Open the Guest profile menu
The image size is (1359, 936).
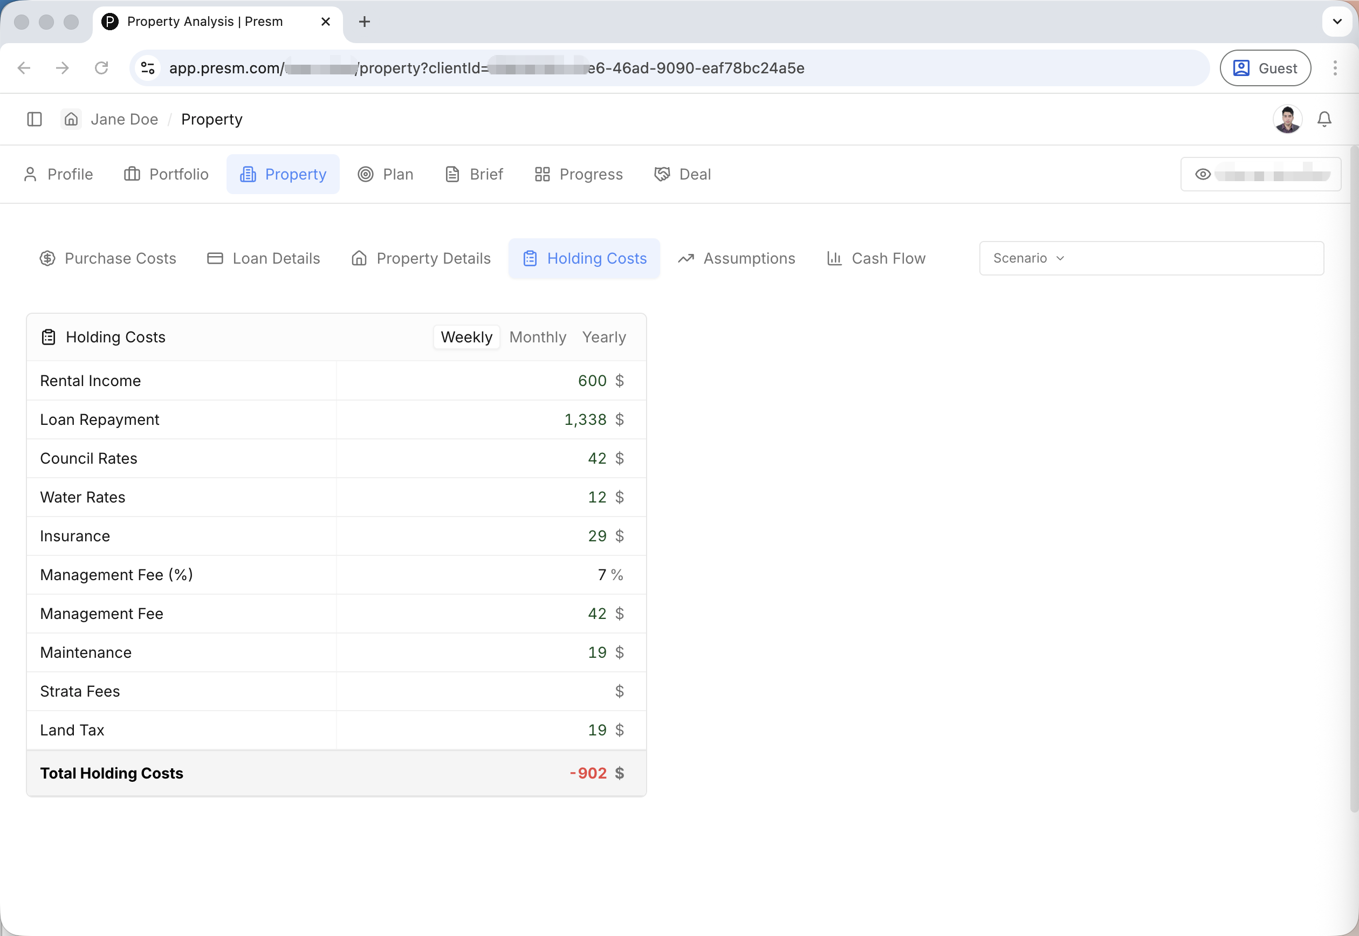coord(1265,68)
